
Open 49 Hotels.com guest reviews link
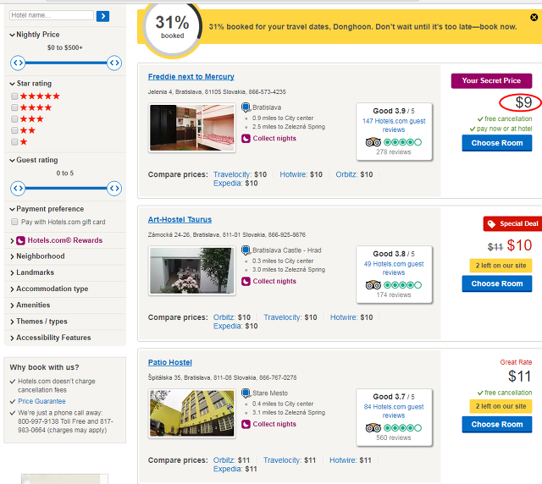point(394,268)
